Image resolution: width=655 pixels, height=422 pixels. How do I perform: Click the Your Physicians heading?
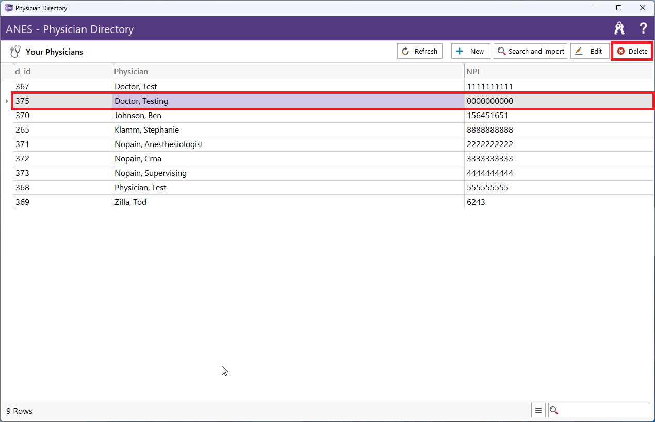click(x=54, y=52)
